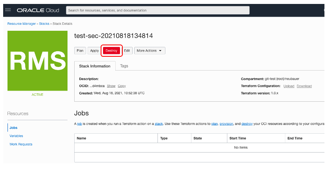
Task: Open the Stacks breadcrumb link
Action: point(44,24)
